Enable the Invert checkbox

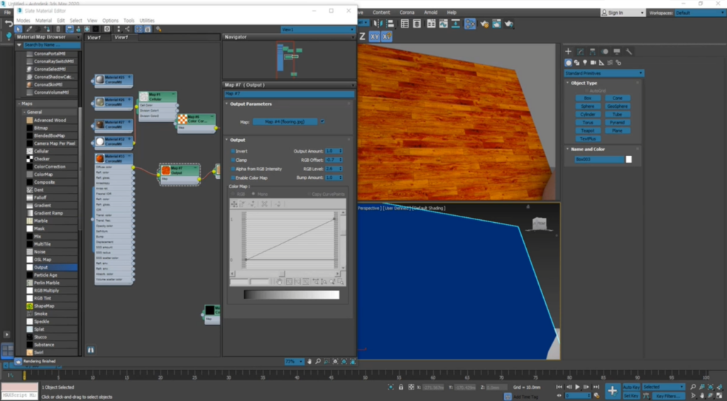click(233, 151)
